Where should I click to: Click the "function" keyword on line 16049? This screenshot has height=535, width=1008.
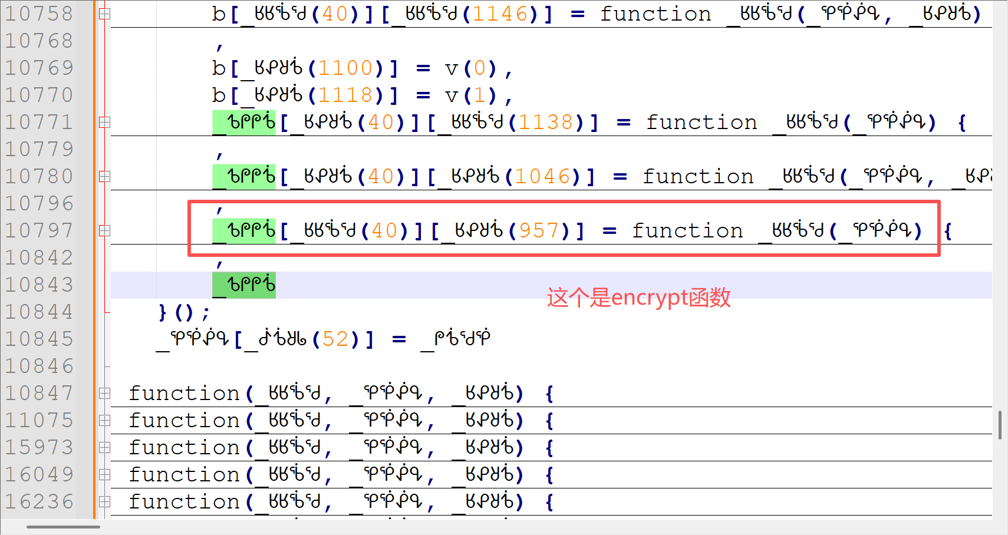coord(184,474)
